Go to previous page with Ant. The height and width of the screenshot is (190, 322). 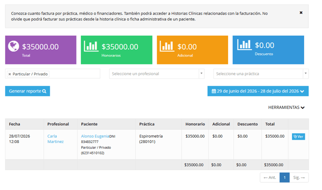(270, 177)
